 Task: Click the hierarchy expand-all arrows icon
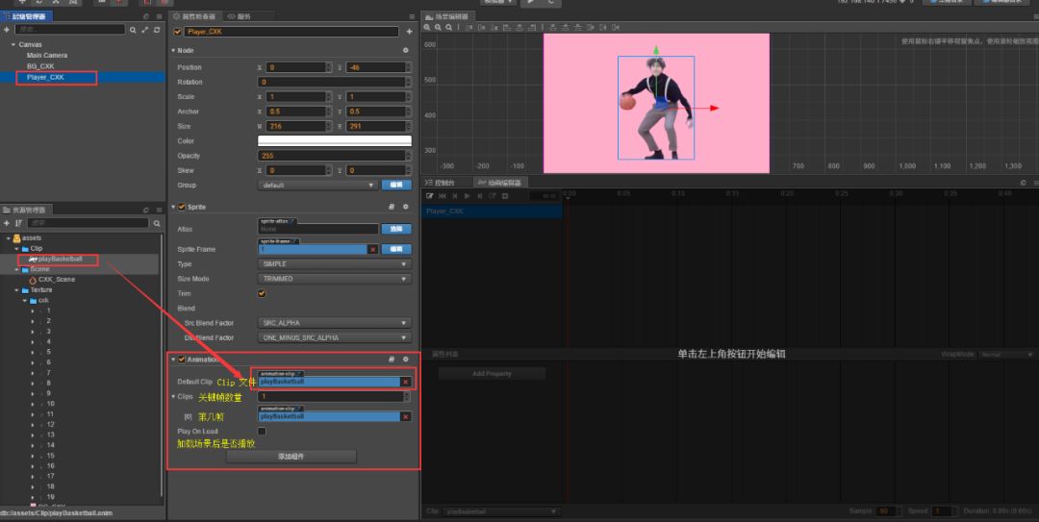click(x=145, y=30)
